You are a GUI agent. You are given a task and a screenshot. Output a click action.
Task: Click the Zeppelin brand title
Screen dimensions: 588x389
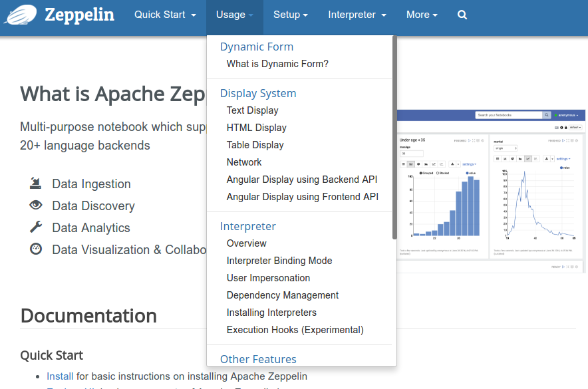pos(80,15)
